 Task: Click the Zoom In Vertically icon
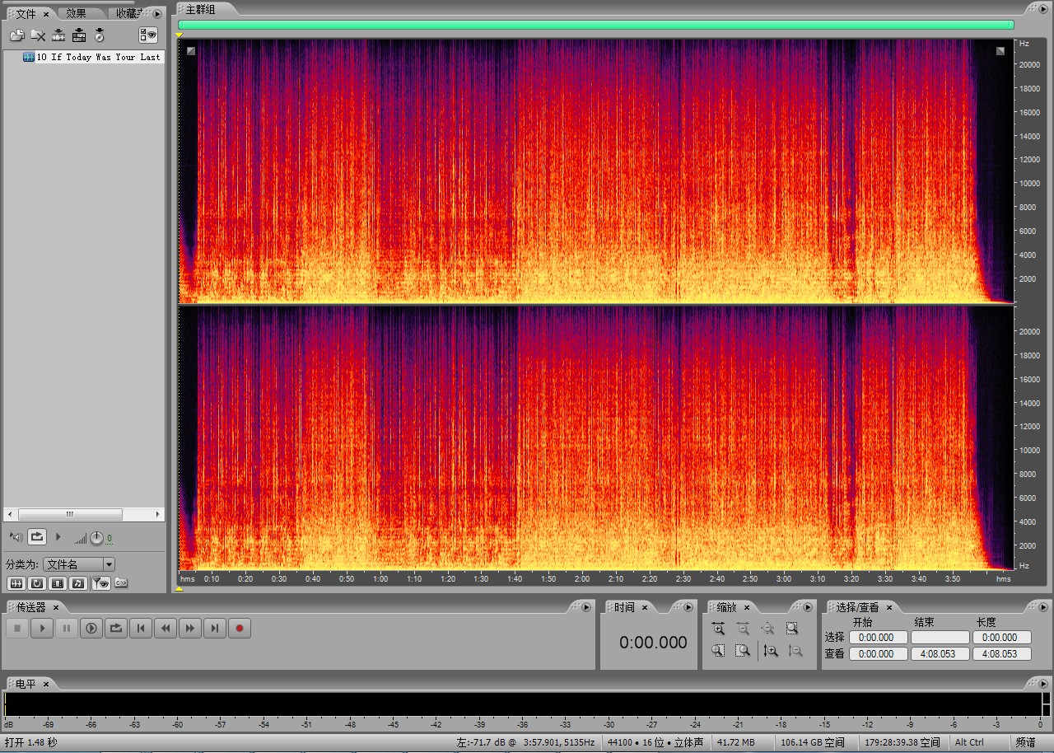pos(771,651)
